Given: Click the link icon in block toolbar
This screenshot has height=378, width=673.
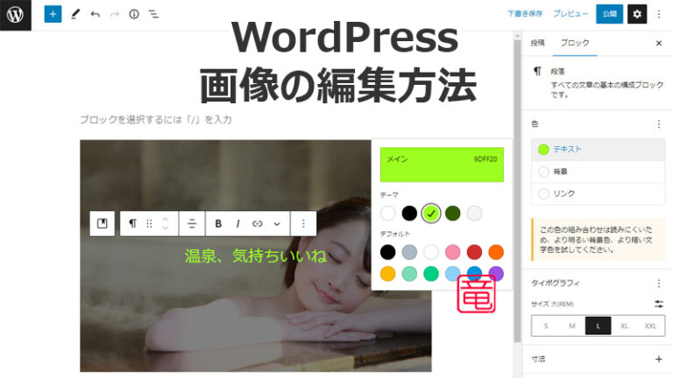Looking at the screenshot, I should click(x=258, y=224).
